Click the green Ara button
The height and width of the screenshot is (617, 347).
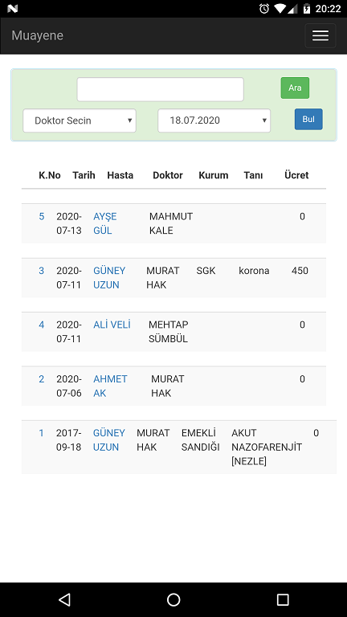point(295,88)
